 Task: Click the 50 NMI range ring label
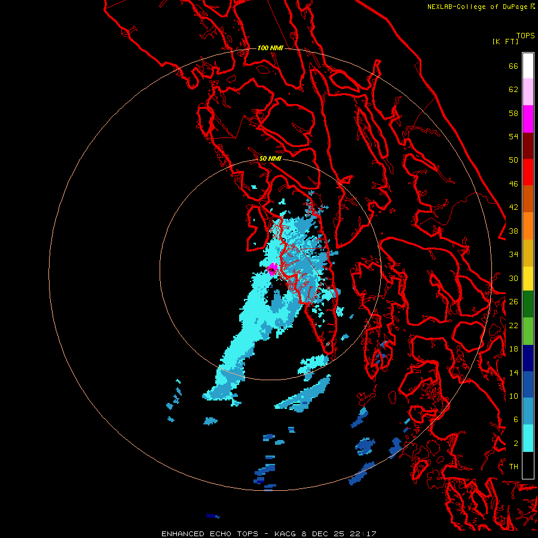coord(270,158)
